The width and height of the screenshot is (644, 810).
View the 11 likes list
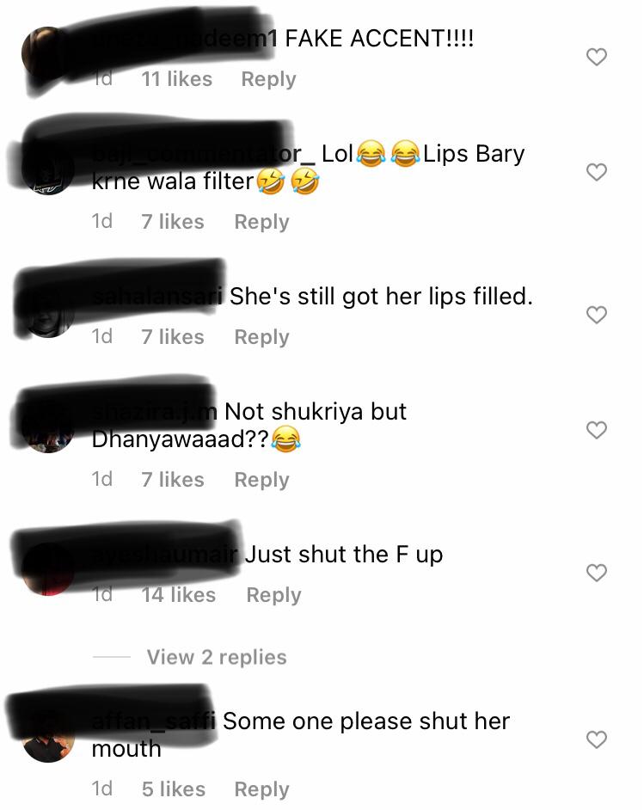176,79
